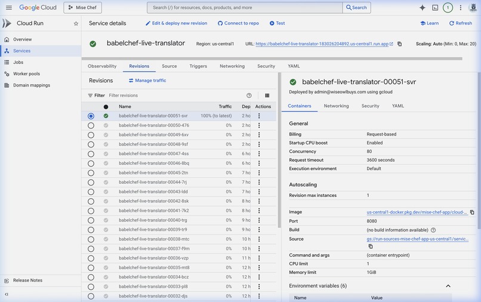Screen dimensions: 481x302
Task: Copy the container image path
Action: 472,212
